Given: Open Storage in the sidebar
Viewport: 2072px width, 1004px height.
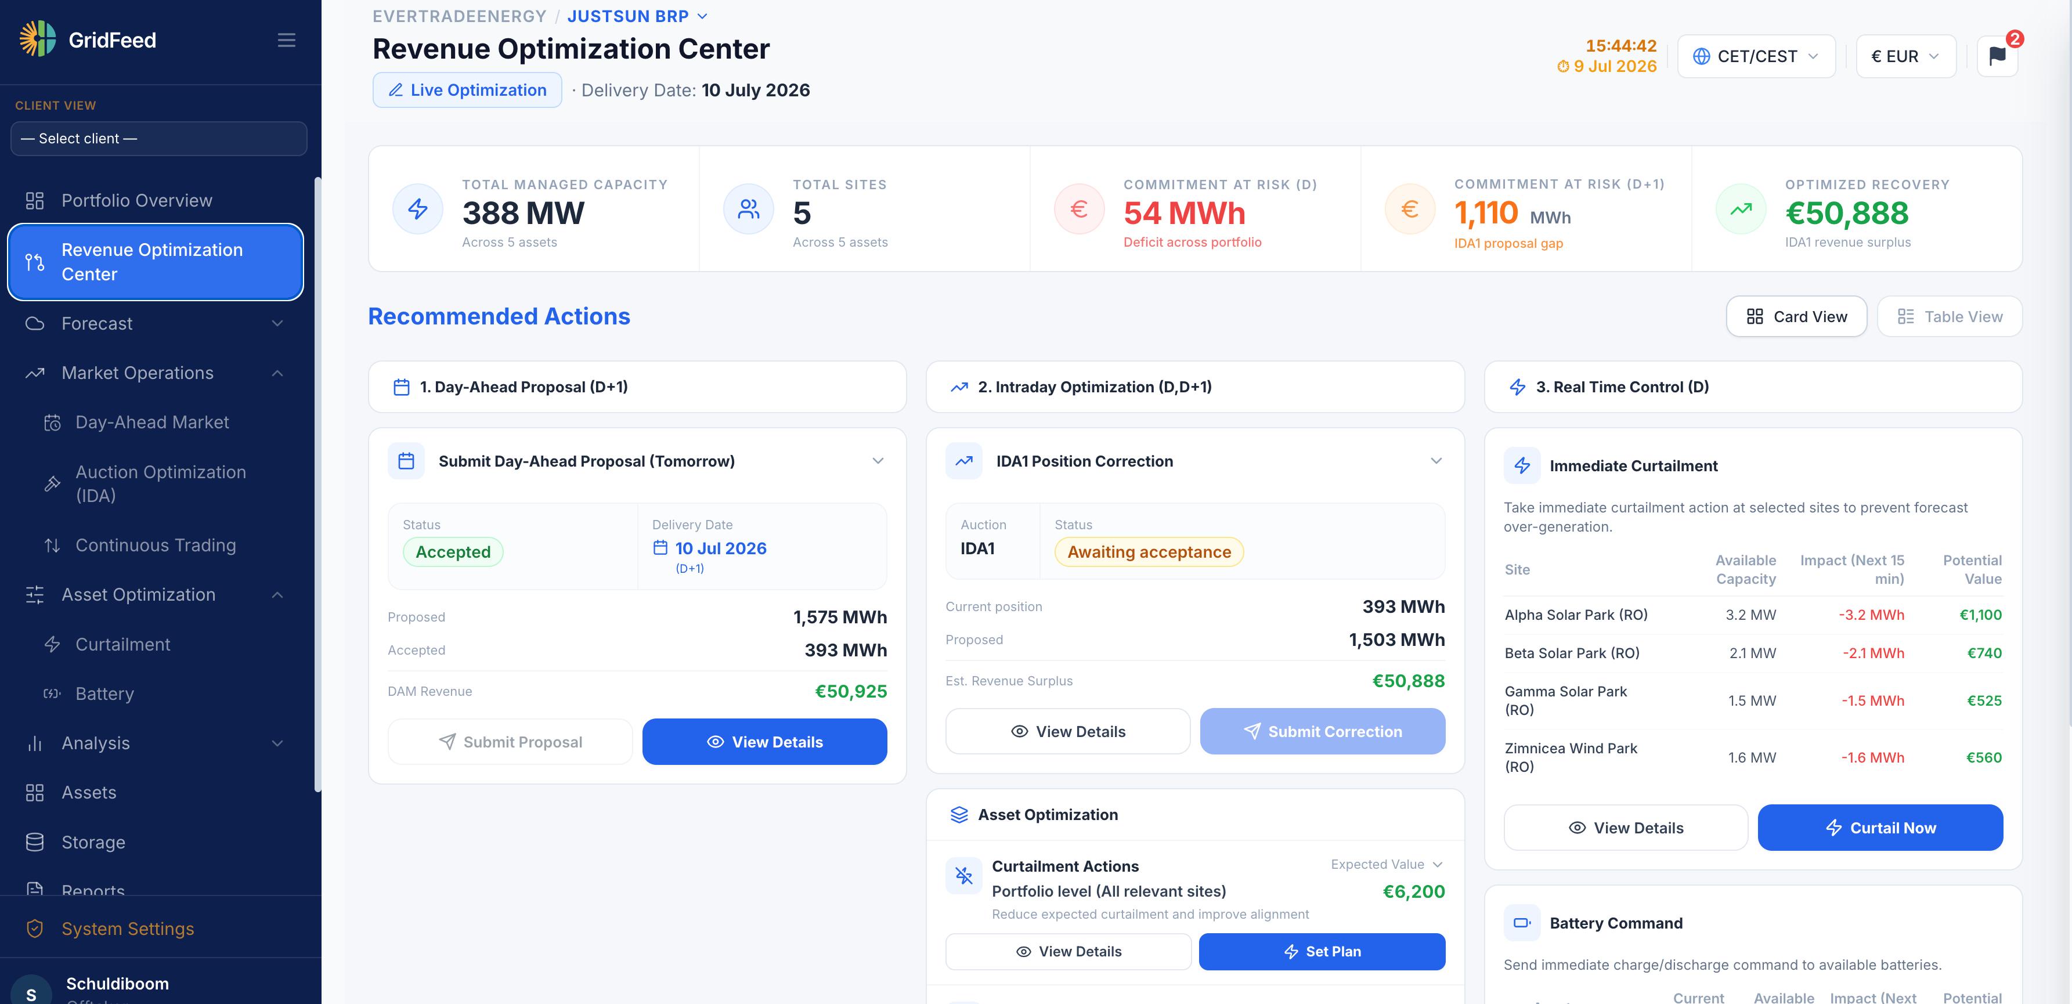Looking at the screenshot, I should pos(154,842).
